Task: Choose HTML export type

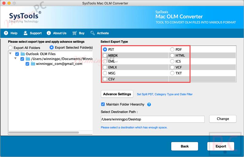Action: point(172,55)
